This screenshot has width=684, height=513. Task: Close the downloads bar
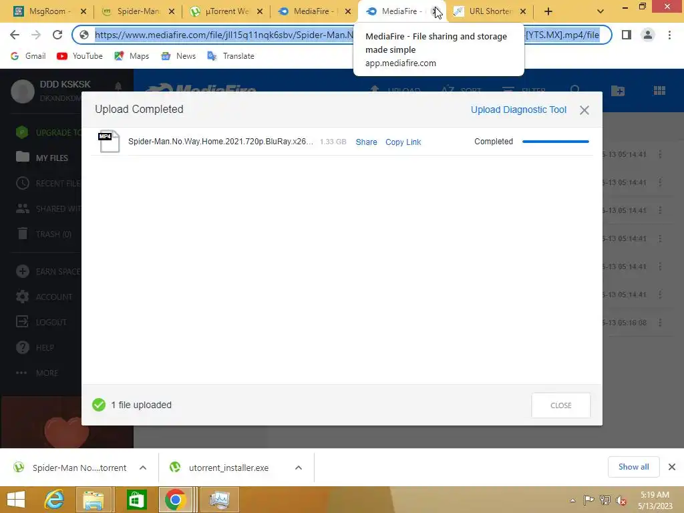click(672, 467)
